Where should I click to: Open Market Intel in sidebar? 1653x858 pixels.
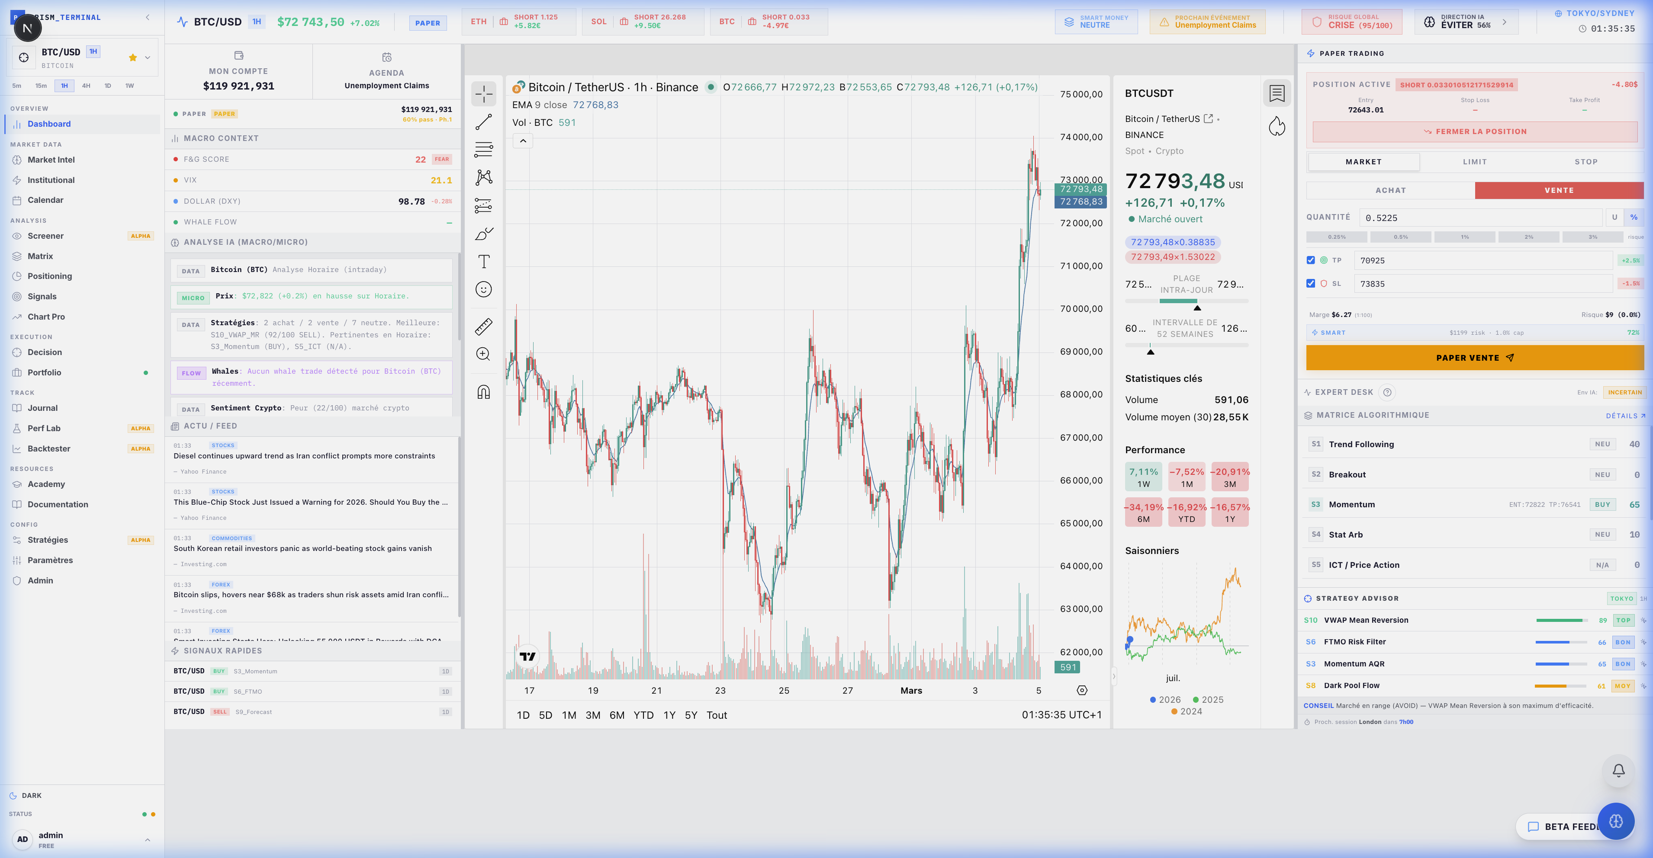click(51, 160)
